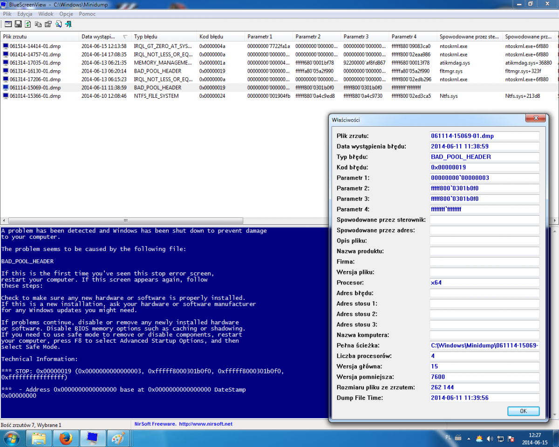This screenshot has height=447, width=559.
Task: Sort by the Plik zrzutu column header
Action: pyautogui.click(x=40, y=36)
